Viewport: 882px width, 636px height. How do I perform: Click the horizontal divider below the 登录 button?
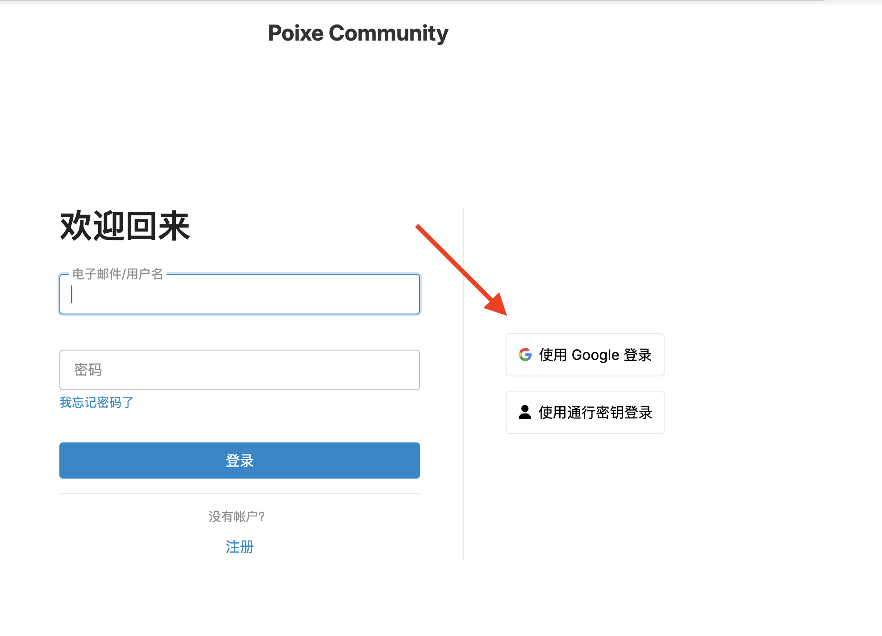pos(239,493)
